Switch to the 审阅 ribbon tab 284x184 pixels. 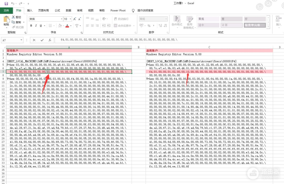click(x=80, y=10)
